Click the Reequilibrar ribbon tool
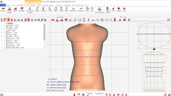This screenshot has width=171, height=96. [73, 9]
